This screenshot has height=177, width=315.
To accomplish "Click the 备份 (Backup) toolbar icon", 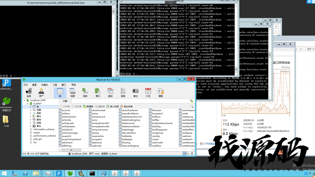I will pos(135,93).
